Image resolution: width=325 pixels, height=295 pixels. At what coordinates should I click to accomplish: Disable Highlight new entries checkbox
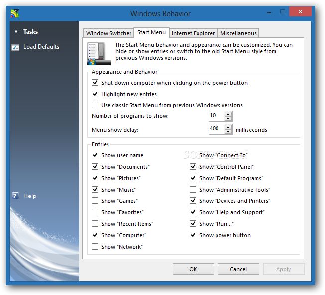pyautogui.click(x=95, y=94)
